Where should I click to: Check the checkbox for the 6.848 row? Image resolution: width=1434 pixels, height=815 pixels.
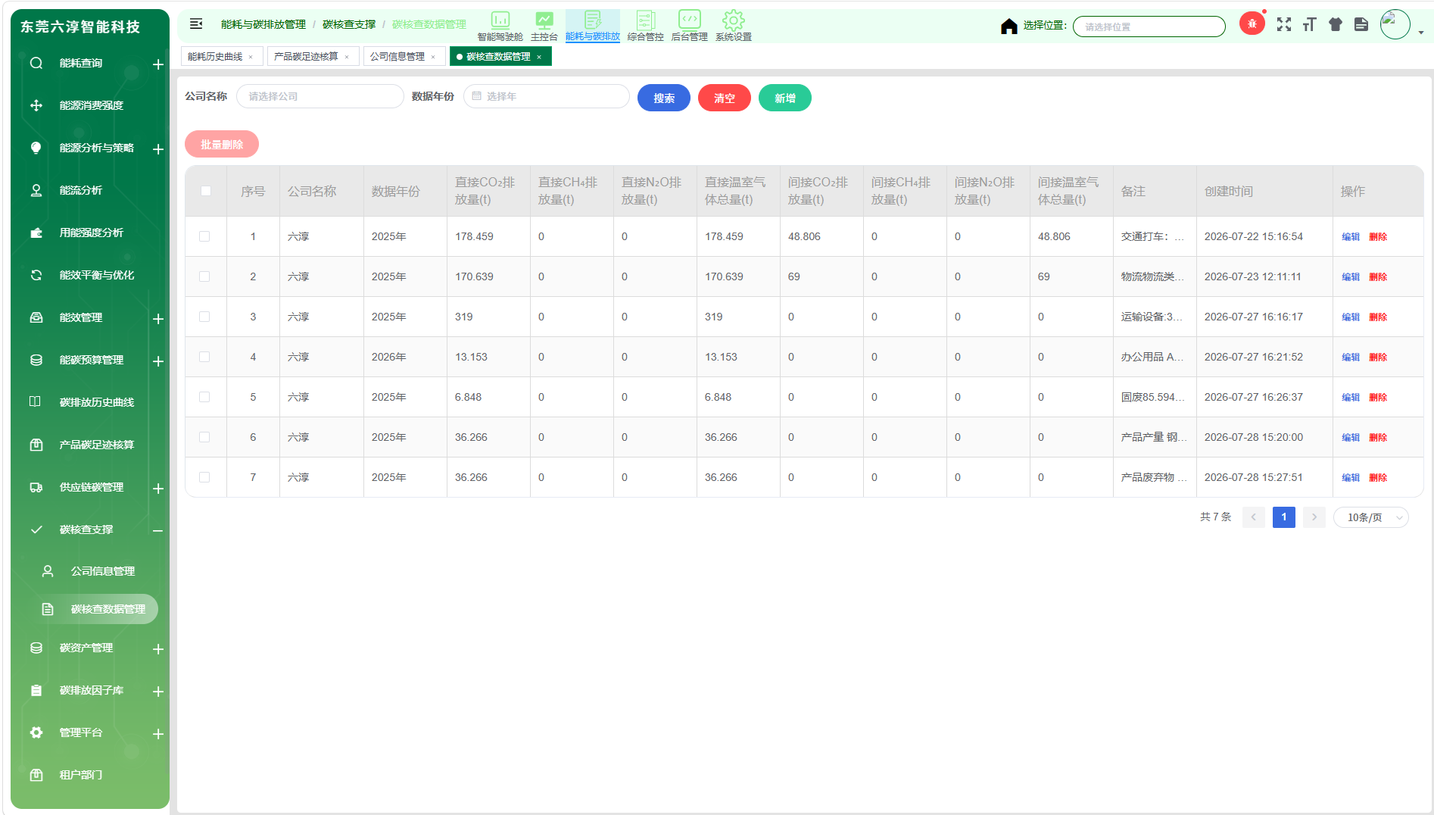[204, 397]
